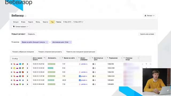The width and height of the screenshot is (171, 96).
Task: Click the Windows OS icon in 16:27:52 row
Action: (x=20, y=64)
